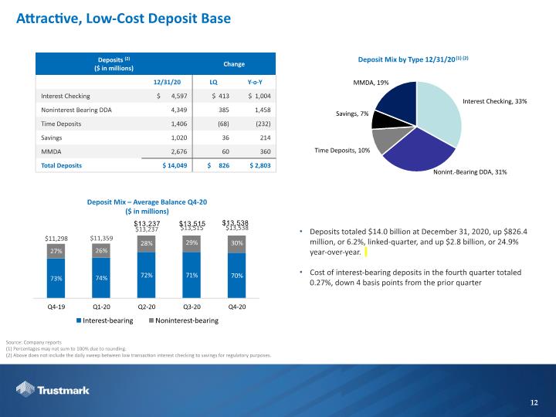The height and width of the screenshot is (417, 556).
Task: Click the 'MMDA, 19%' pie label
Action: 371,83
